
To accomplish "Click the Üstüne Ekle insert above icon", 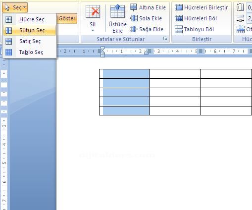I will (x=117, y=11).
